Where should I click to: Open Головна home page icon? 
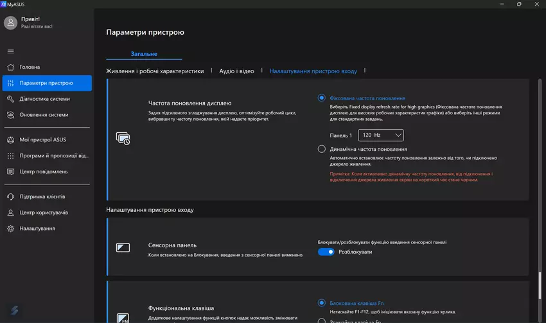coord(11,67)
